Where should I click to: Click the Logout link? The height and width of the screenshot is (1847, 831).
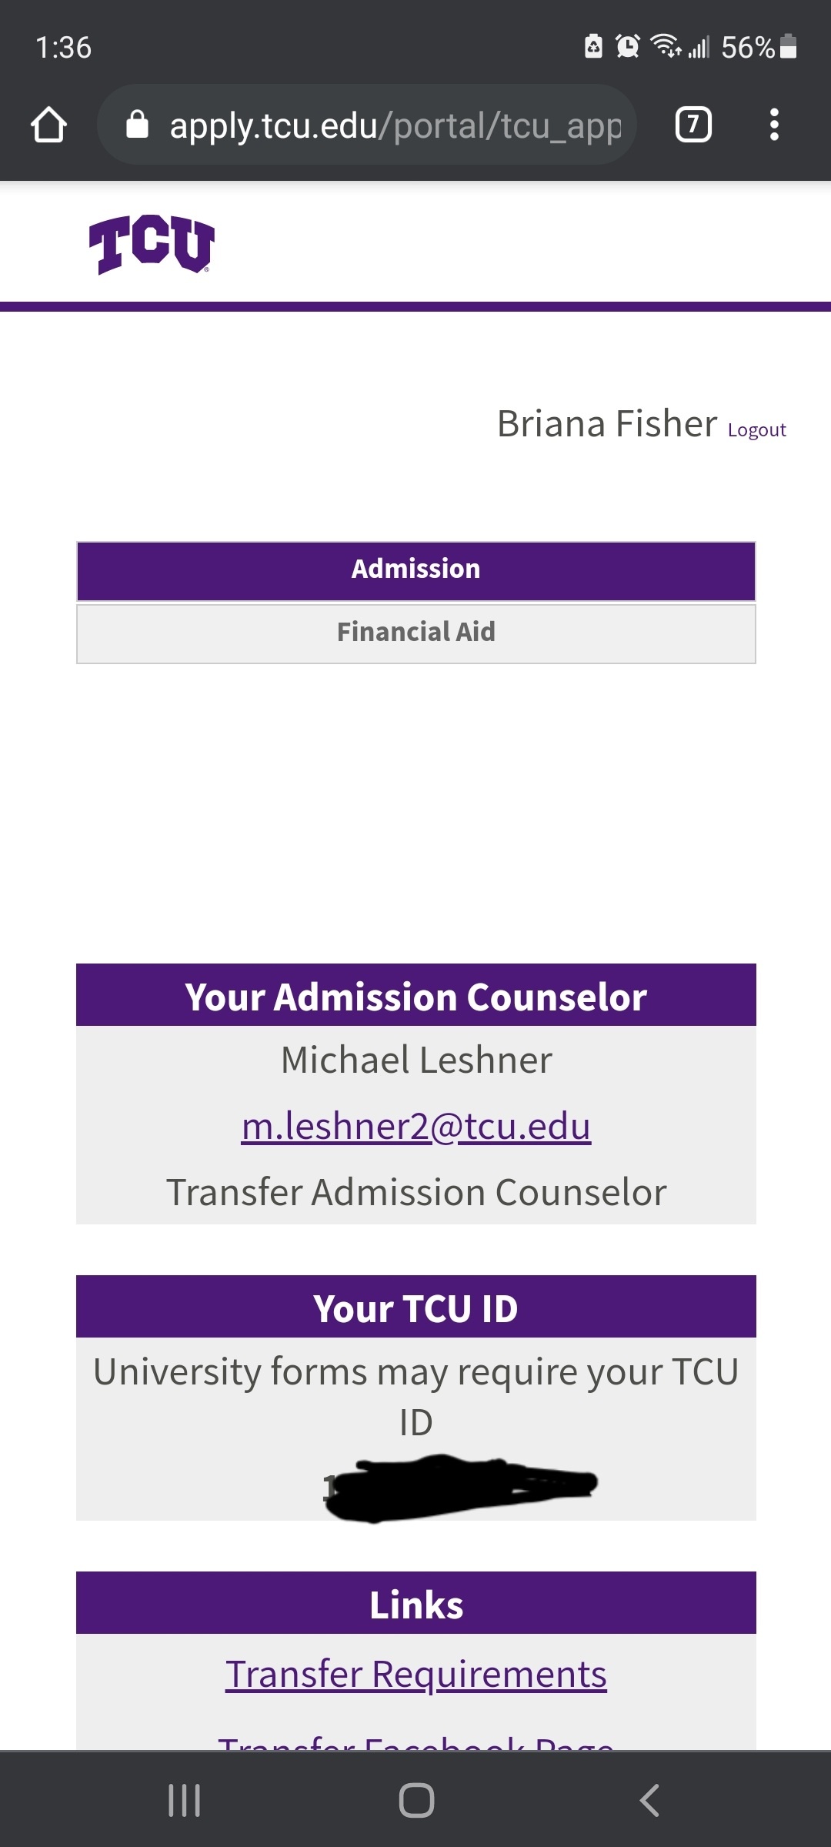pyautogui.click(x=757, y=430)
